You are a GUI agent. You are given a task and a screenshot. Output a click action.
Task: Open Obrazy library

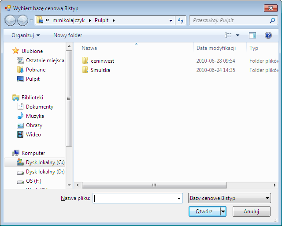click(x=34, y=125)
